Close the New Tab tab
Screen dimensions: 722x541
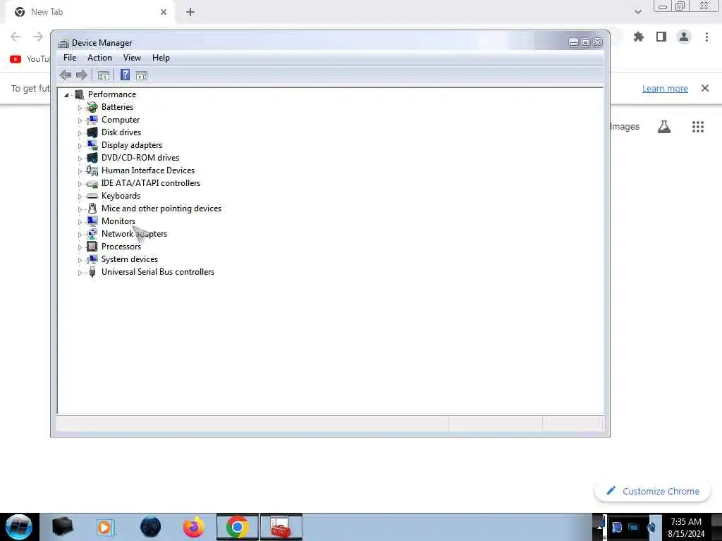point(164,12)
